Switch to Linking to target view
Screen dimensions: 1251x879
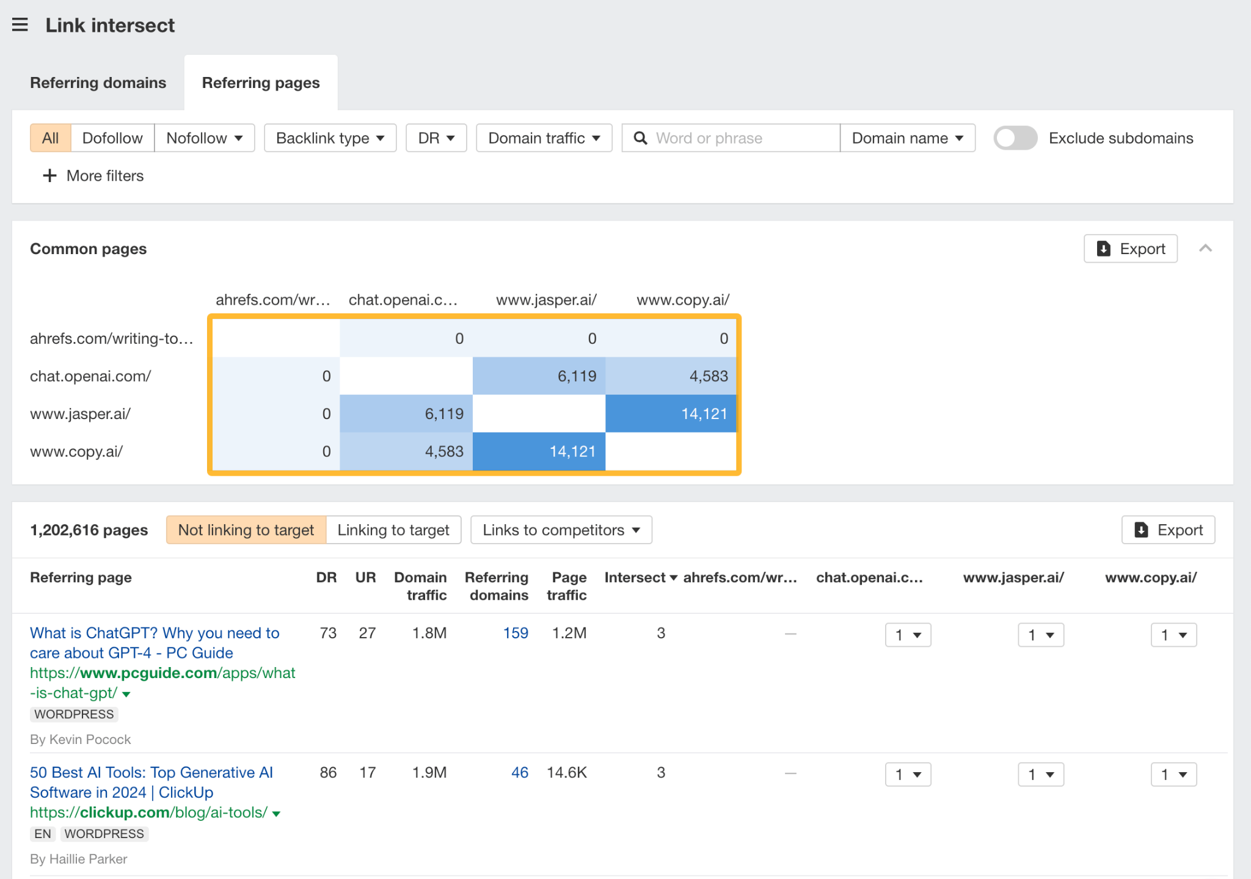click(393, 530)
